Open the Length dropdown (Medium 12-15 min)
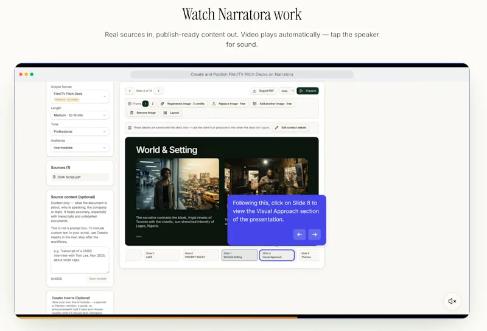 pos(80,115)
